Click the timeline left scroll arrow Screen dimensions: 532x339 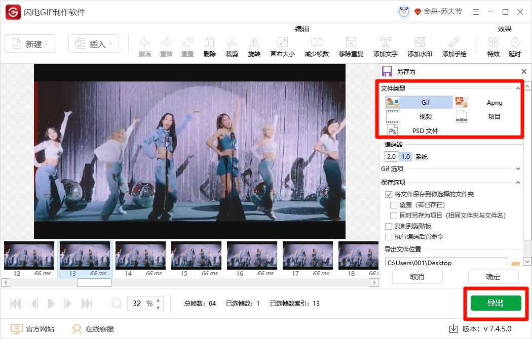[x=6, y=282]
